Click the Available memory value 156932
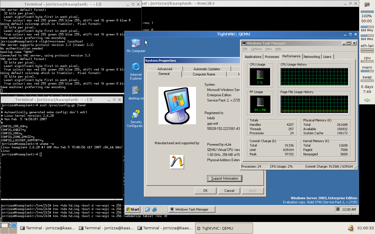 tap(342, 129)
